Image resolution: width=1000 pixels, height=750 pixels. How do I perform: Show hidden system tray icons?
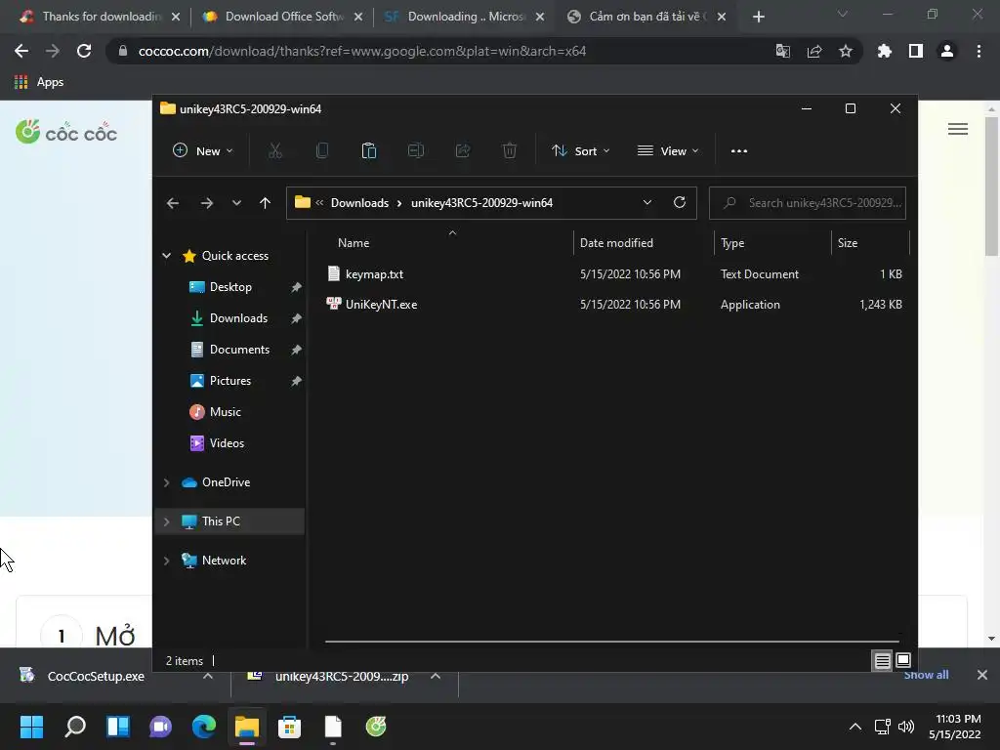coord(855,727)
